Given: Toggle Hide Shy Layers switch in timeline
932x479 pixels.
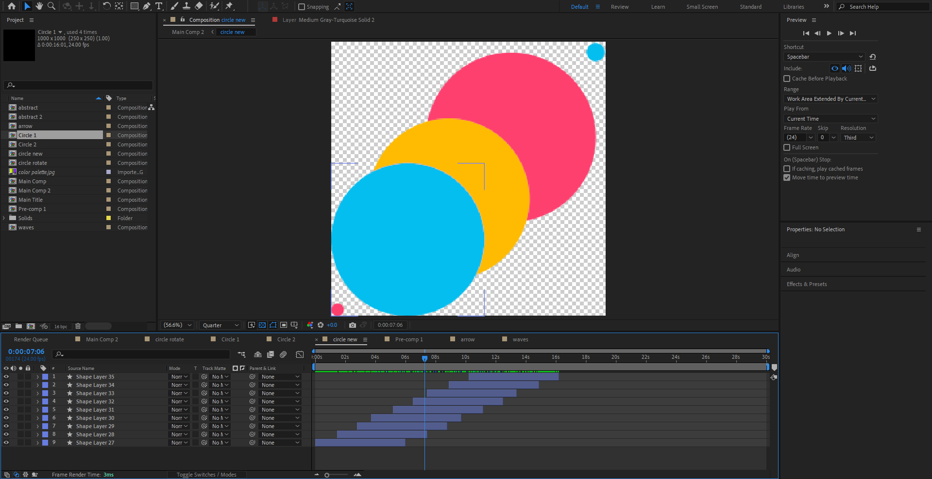Looking at the screenshot, I should [x=258, y=354].
